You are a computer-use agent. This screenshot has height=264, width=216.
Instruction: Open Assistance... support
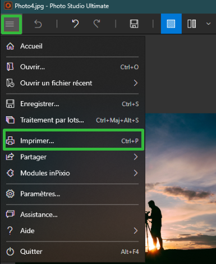pos(72,215)
